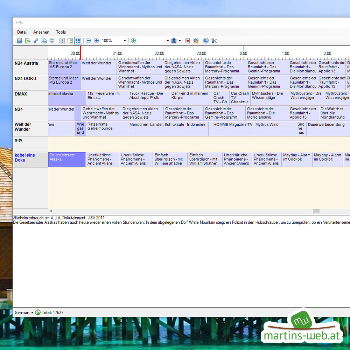Click the red record icon
This screenshot has height=350, width=350.
tap(188, 41)
